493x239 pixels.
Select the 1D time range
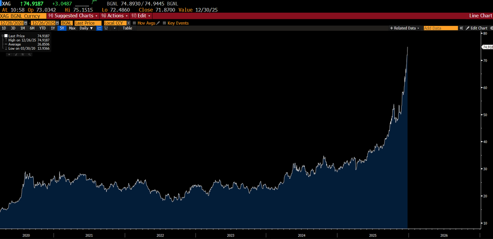4,28
